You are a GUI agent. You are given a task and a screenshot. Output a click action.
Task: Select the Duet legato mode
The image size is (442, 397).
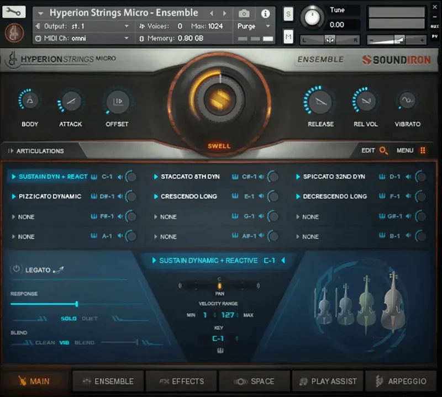pyautogui.click(x=90, y=319)
